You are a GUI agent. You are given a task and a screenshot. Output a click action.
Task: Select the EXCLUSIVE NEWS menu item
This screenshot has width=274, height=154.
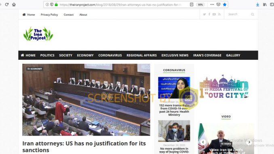click(x=175, y=55)
